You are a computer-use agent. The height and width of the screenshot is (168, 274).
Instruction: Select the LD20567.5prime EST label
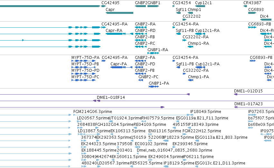(93, 118)
